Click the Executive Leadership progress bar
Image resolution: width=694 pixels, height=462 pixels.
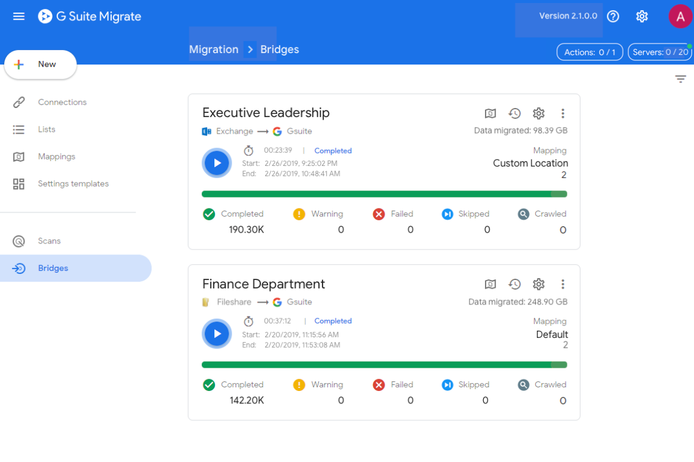coord(384,194)
